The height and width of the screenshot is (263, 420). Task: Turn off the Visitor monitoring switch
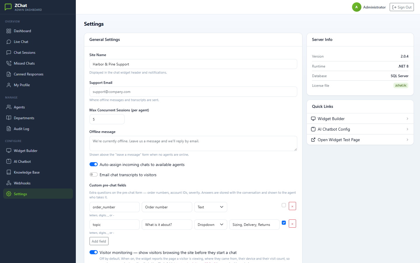pos(94,252)
